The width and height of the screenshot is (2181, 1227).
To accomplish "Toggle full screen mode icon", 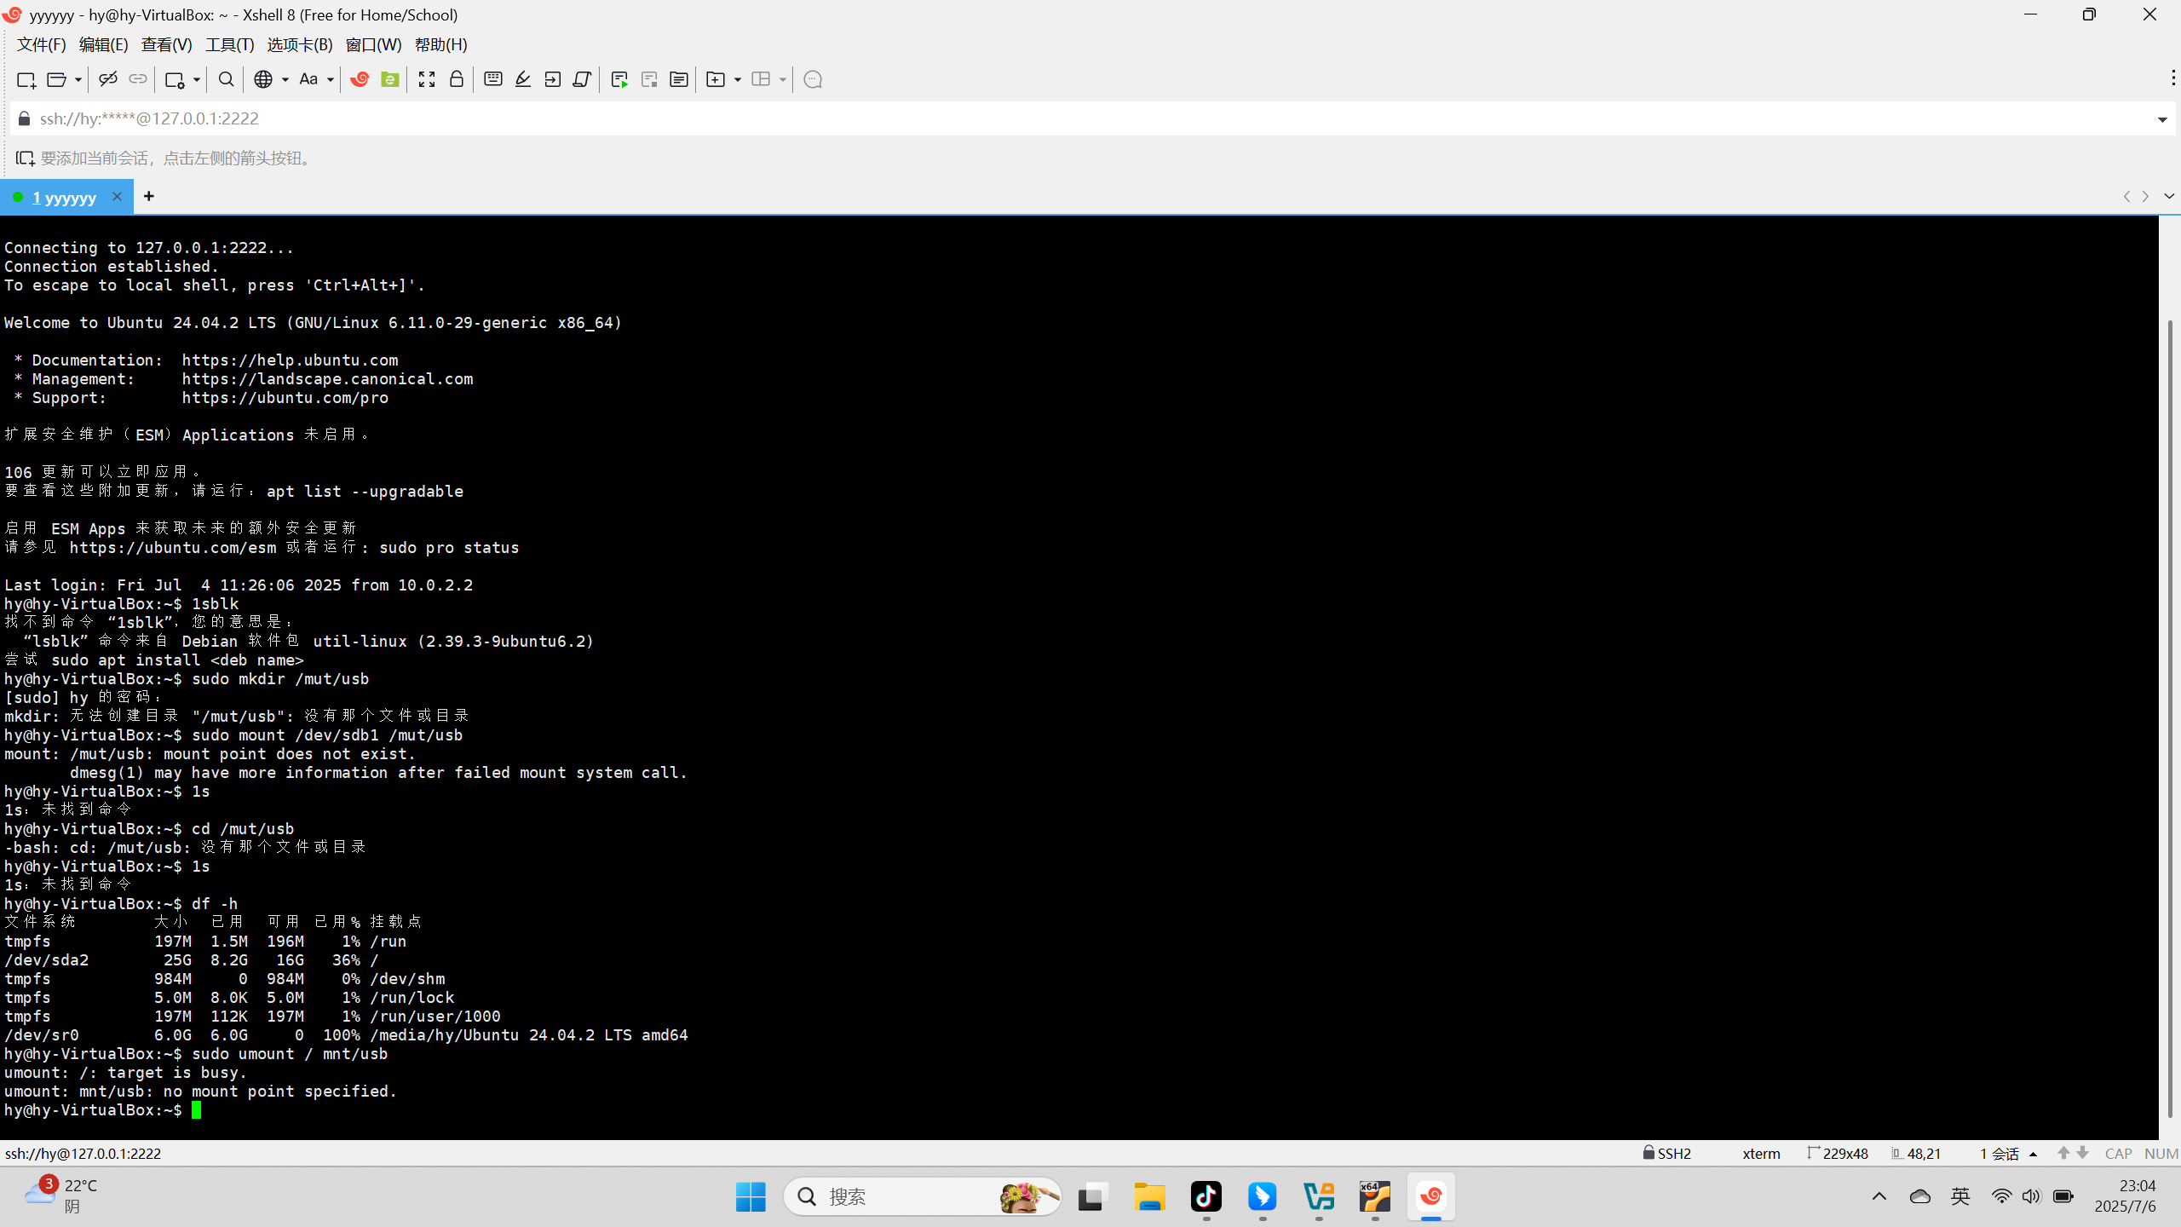I will click(x=427, y=79).
